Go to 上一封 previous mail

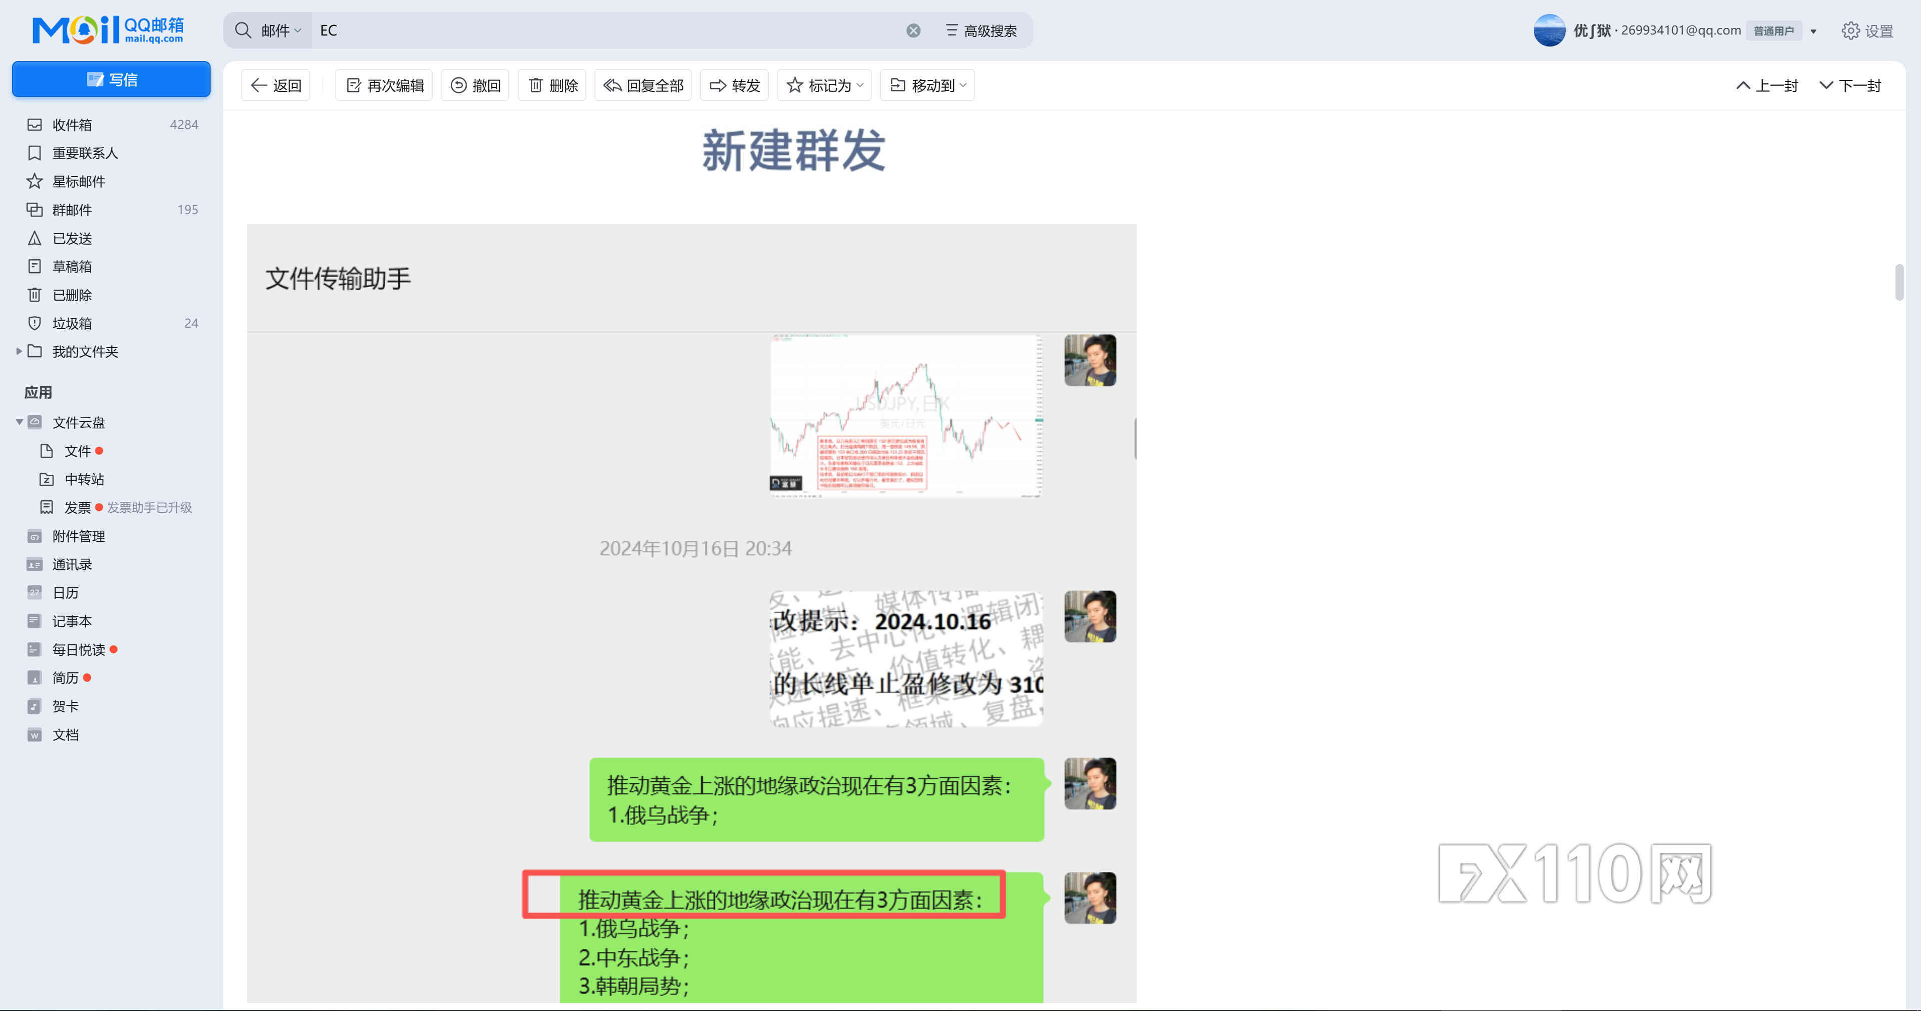pos(1767,86)
